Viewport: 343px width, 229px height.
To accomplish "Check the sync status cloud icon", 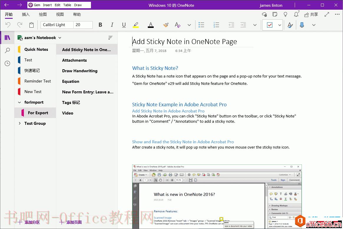I will pos(264,14).
